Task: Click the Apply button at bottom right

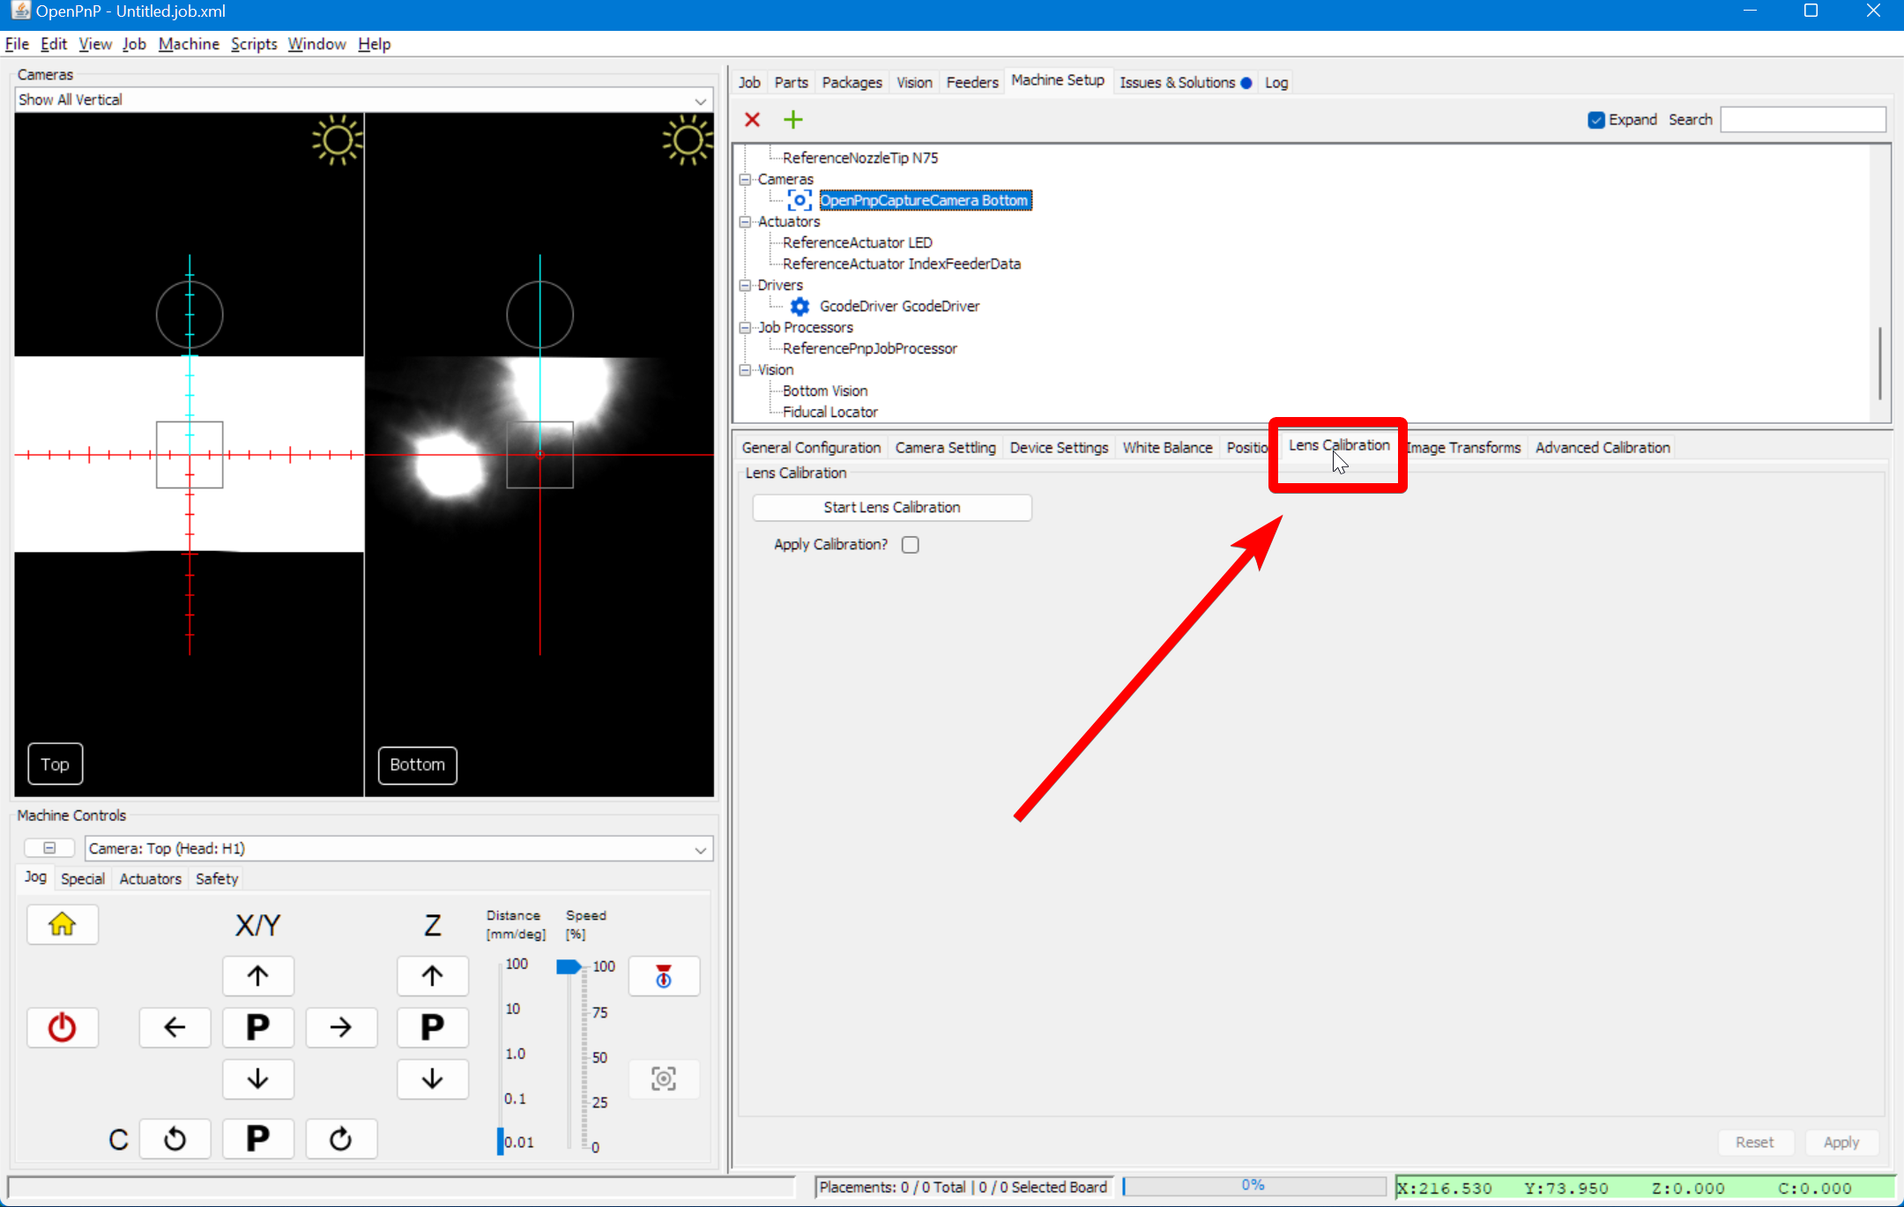Action: point(1841,1141)
